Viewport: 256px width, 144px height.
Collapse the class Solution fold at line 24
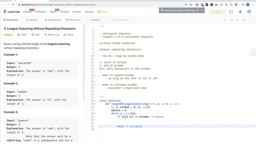point(95,101)
